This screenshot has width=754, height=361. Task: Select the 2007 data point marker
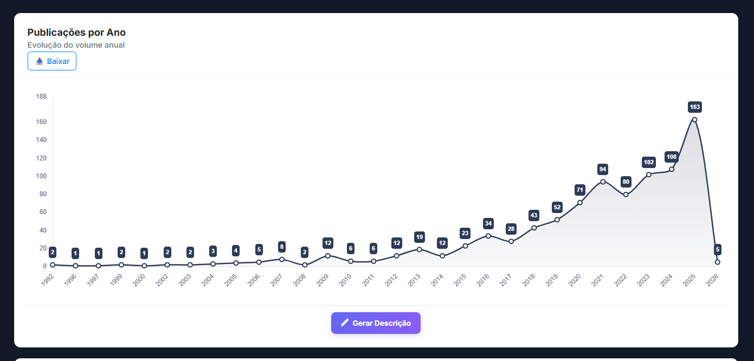(282, 259)
